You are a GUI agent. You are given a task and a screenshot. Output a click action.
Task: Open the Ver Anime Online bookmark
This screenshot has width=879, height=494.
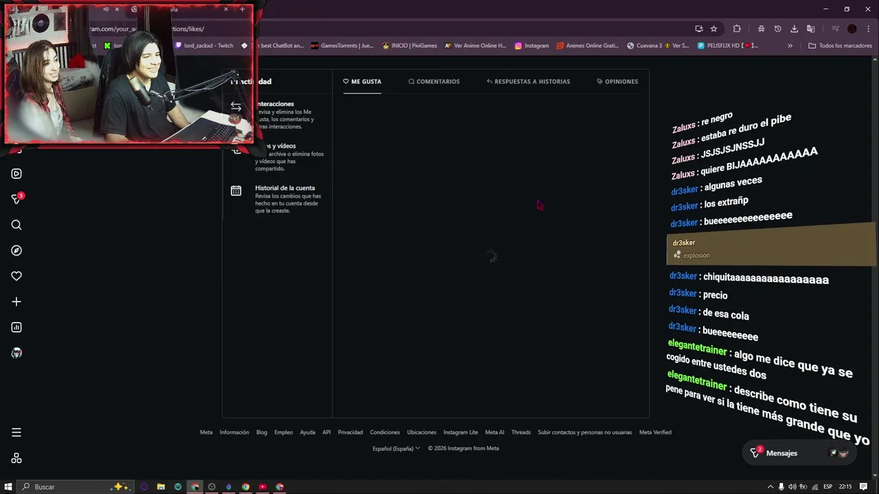[475, 45]
